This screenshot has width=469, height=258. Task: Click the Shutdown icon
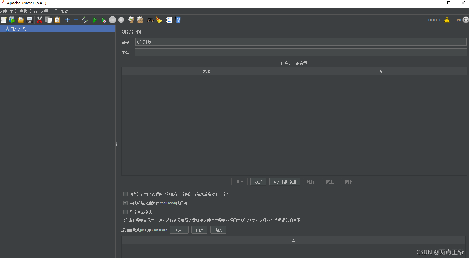(121, 20)
